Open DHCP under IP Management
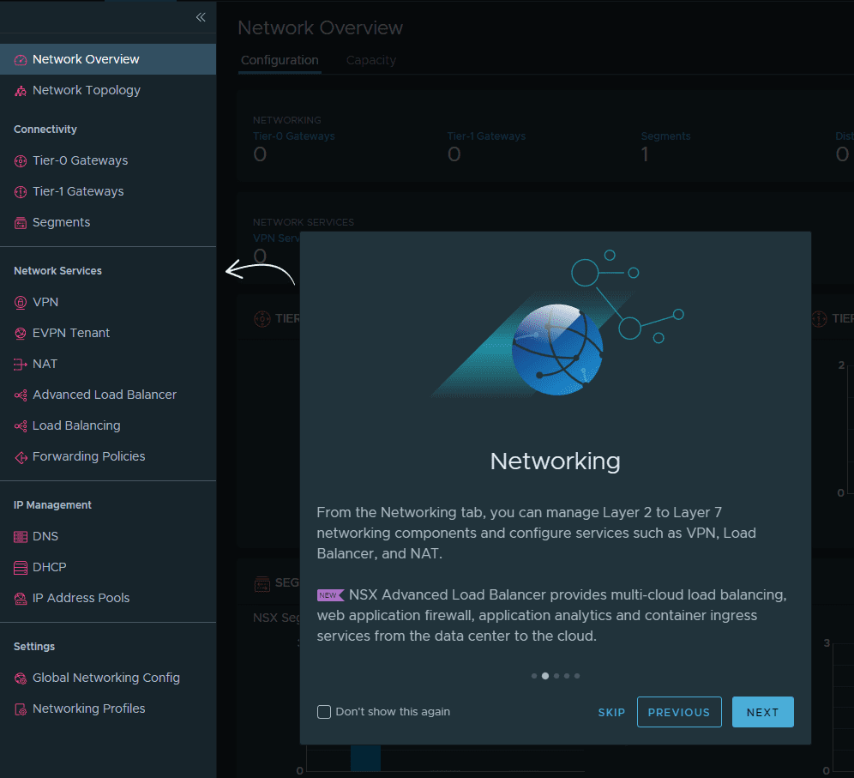The image size is (854, 778). click(x=108, y=567)
